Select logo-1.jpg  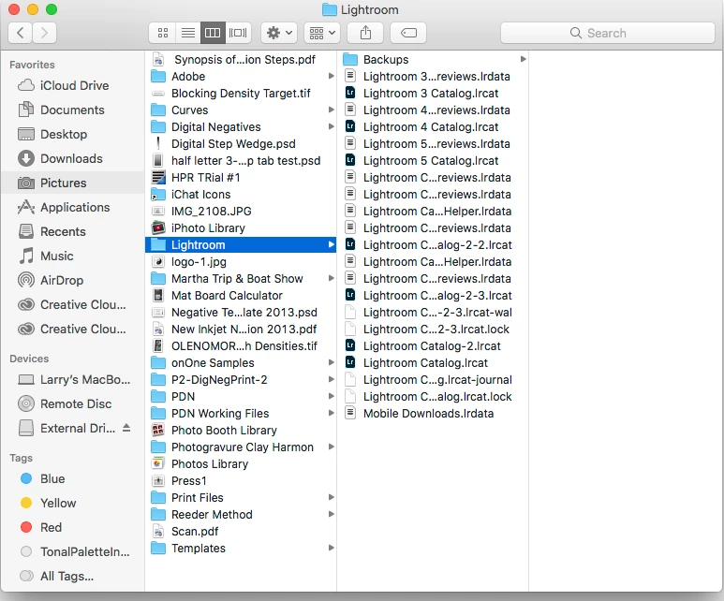tap(241, 262)
